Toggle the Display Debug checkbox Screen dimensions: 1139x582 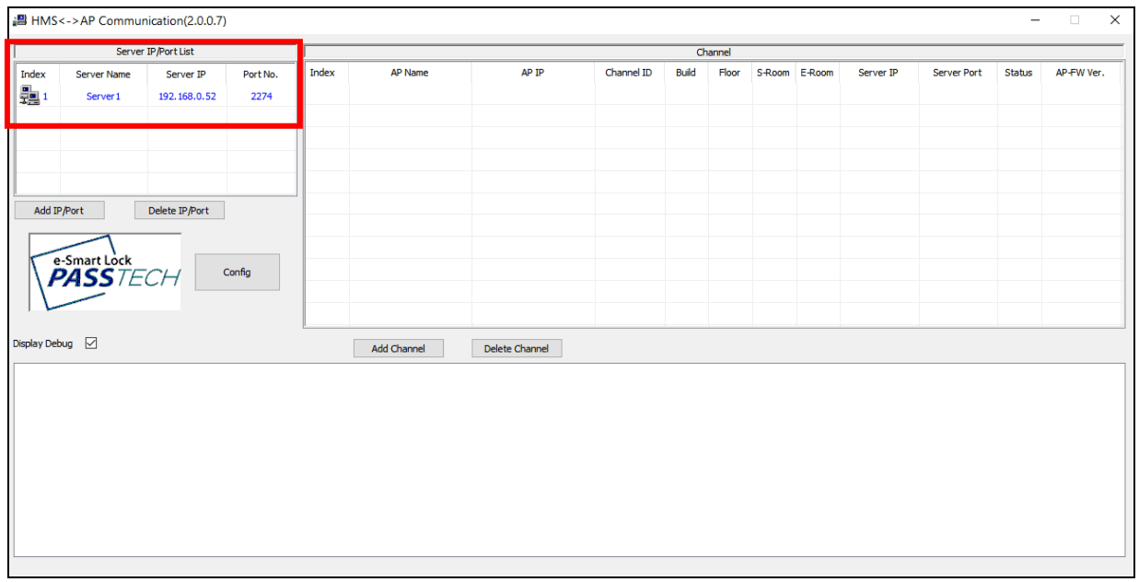90,343
